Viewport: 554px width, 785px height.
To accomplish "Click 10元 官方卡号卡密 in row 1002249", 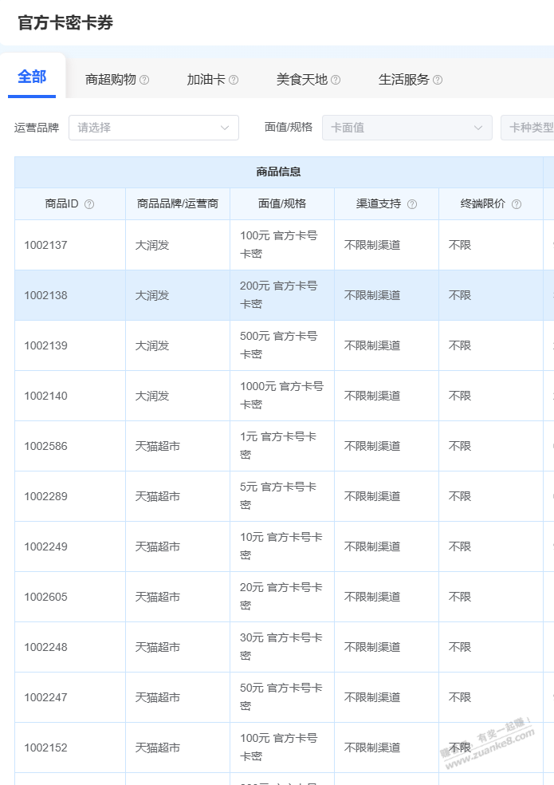I will [281, 546].
